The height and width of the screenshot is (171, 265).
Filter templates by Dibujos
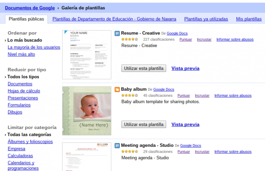coord(15,112)
